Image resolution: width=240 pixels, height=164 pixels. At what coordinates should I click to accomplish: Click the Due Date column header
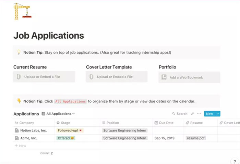[166, 123]
